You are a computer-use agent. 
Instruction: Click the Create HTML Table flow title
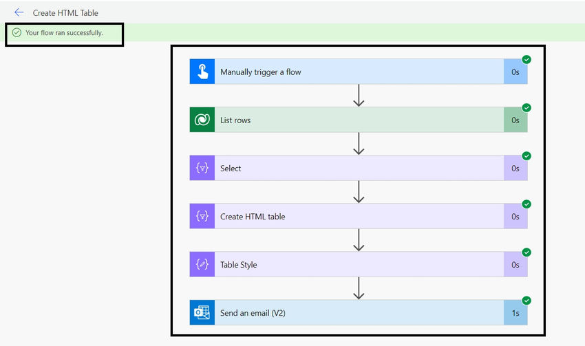65,12
